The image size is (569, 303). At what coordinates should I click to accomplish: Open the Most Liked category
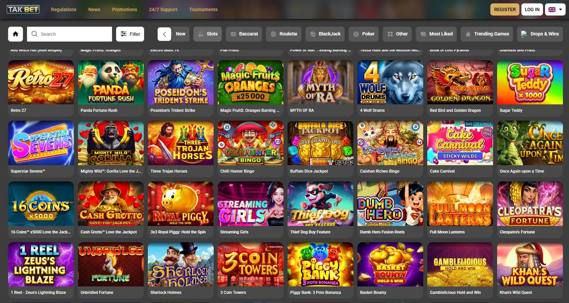click(436, 34)
